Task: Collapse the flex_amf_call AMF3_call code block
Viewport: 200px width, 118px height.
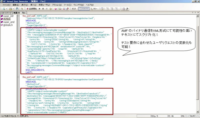Action: point(18,16)
